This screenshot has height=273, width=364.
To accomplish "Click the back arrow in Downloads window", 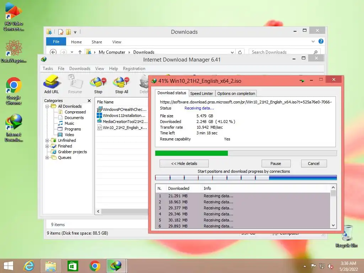I will tap(53, 52).
